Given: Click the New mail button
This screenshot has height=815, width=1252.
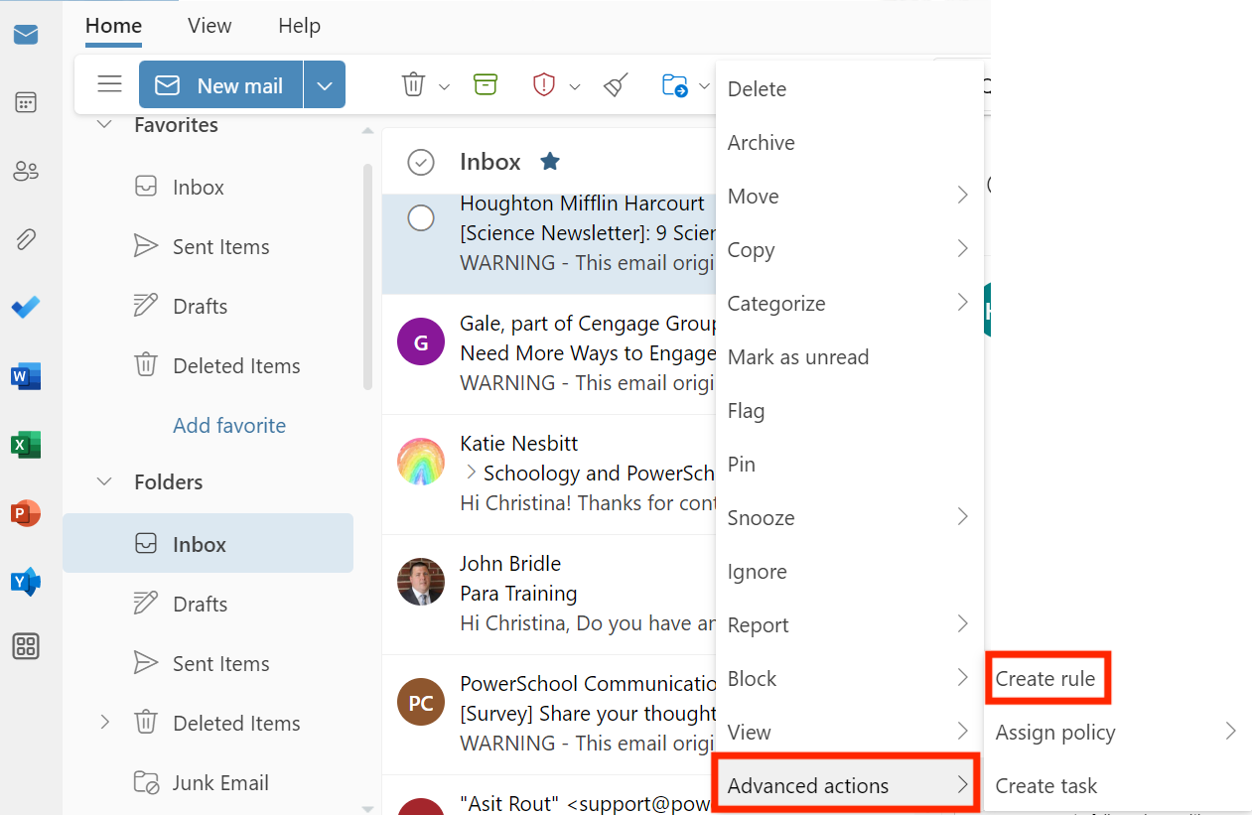Looking at the screenshot, I should (221, 85).
